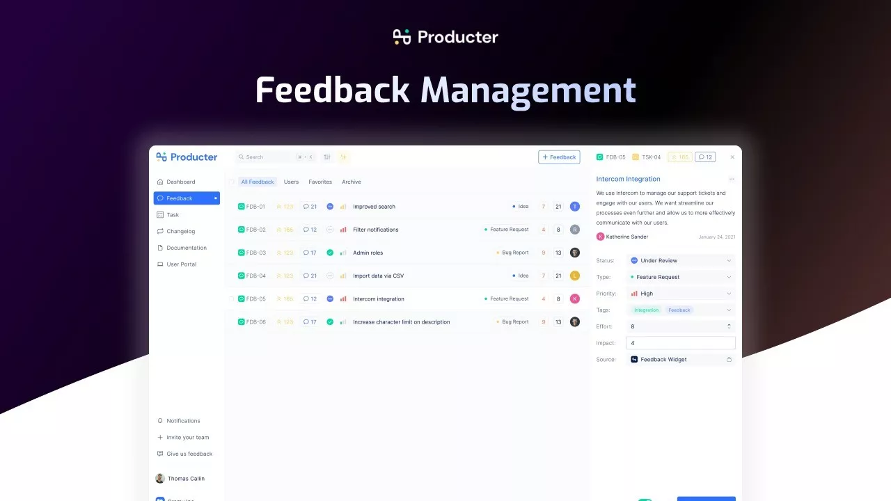Toggle the green switch at panel bottom
The image size is (891, 501).
point(645,498)
